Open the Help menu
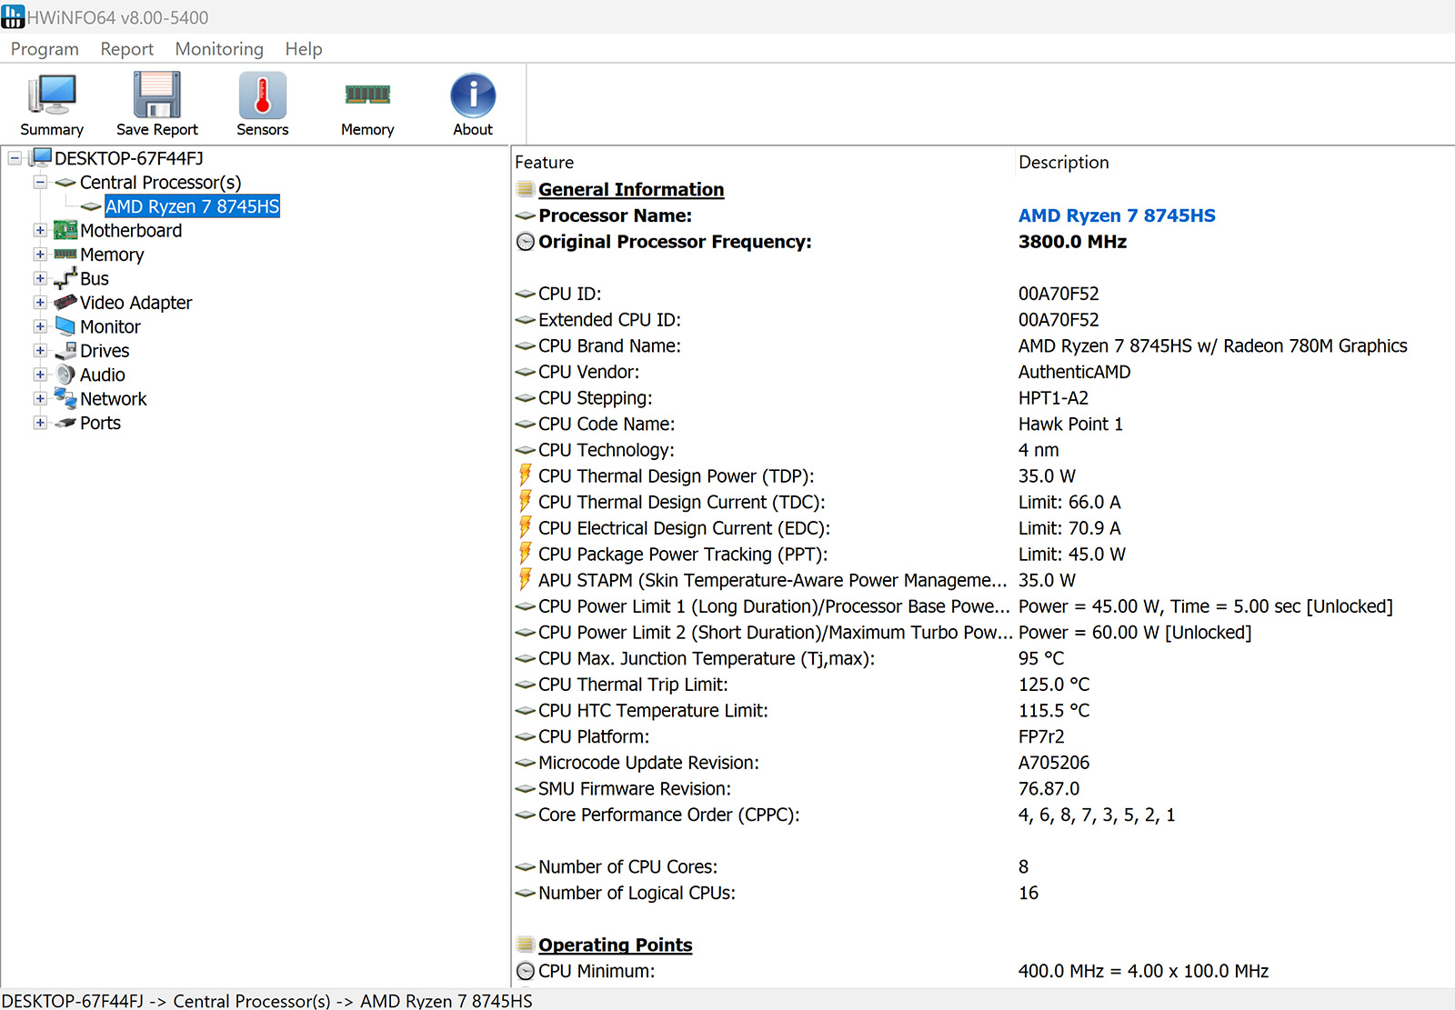1455x1010 pixels. click(304, 49)
